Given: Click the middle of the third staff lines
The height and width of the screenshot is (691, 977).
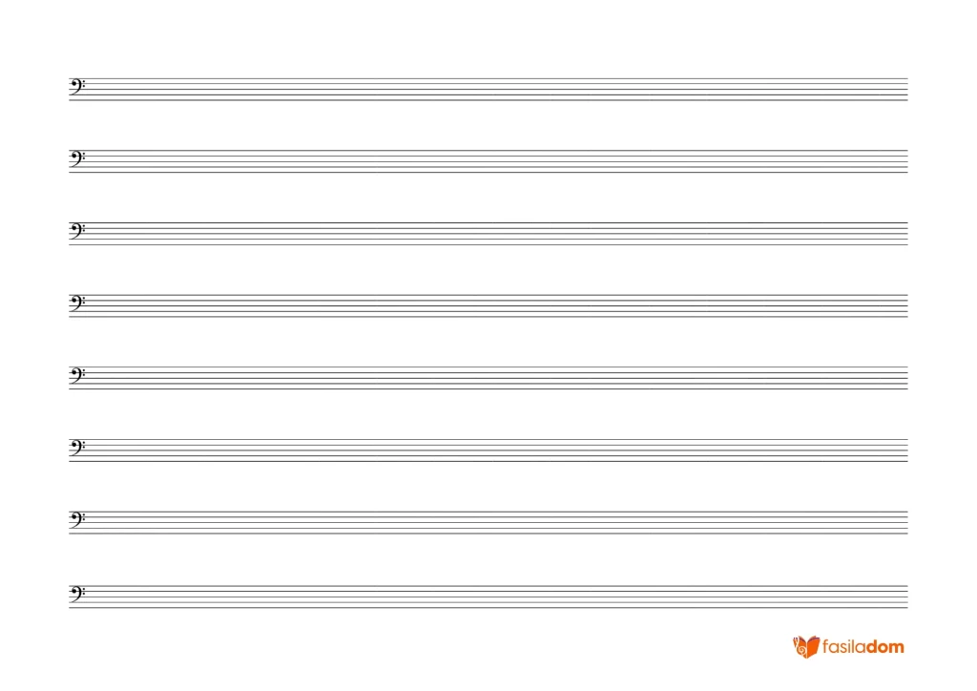Looking at the screenshot, I should coord(488,234).
